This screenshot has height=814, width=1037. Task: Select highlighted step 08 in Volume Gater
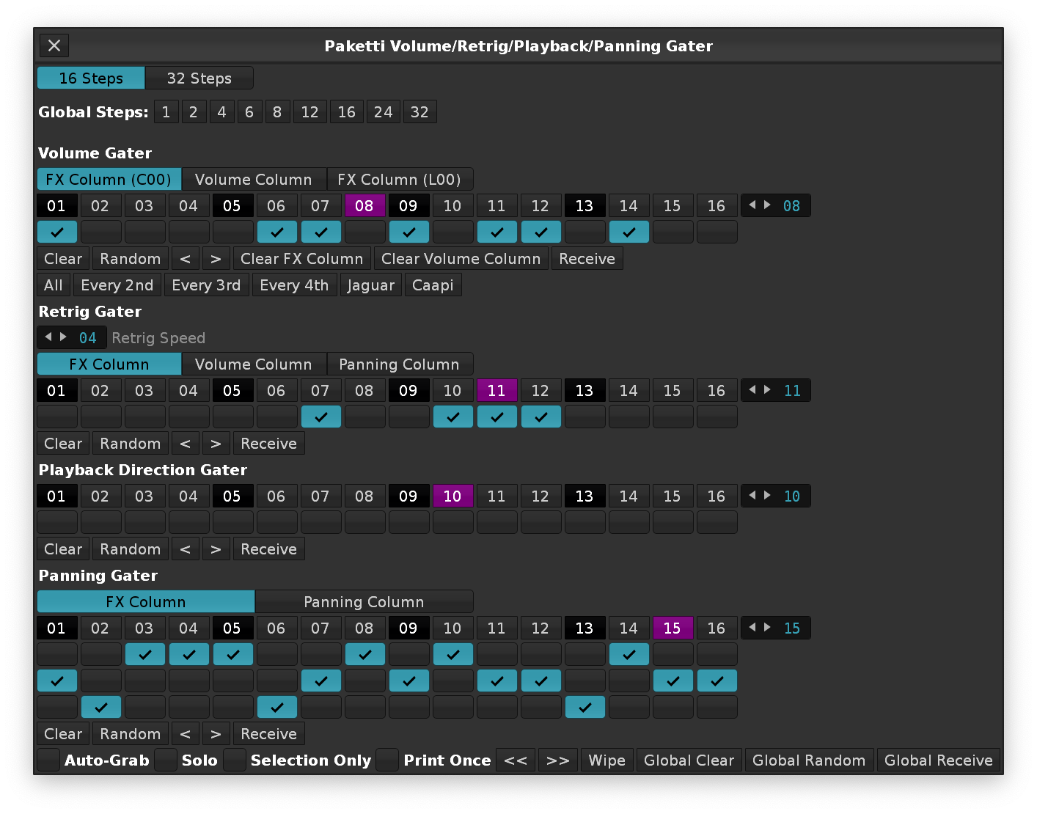(364, 206)
